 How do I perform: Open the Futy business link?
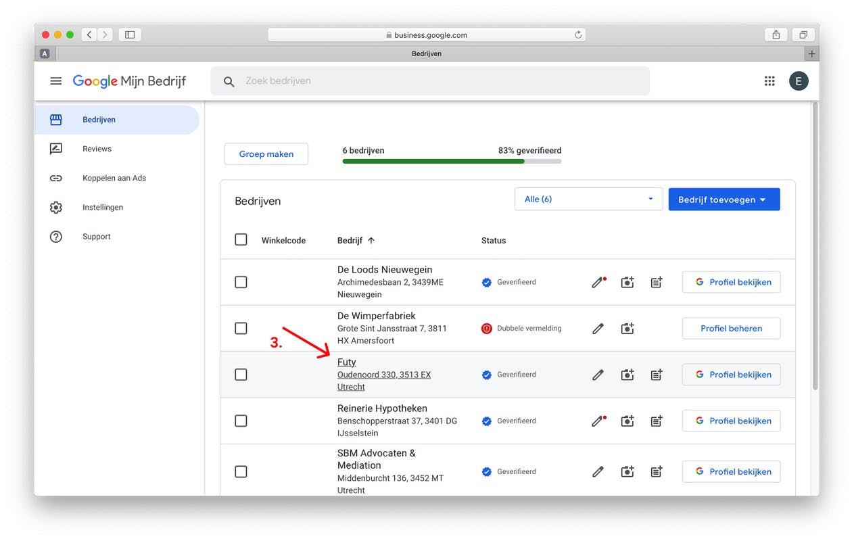pyautogui.click(x=347, y=362)
